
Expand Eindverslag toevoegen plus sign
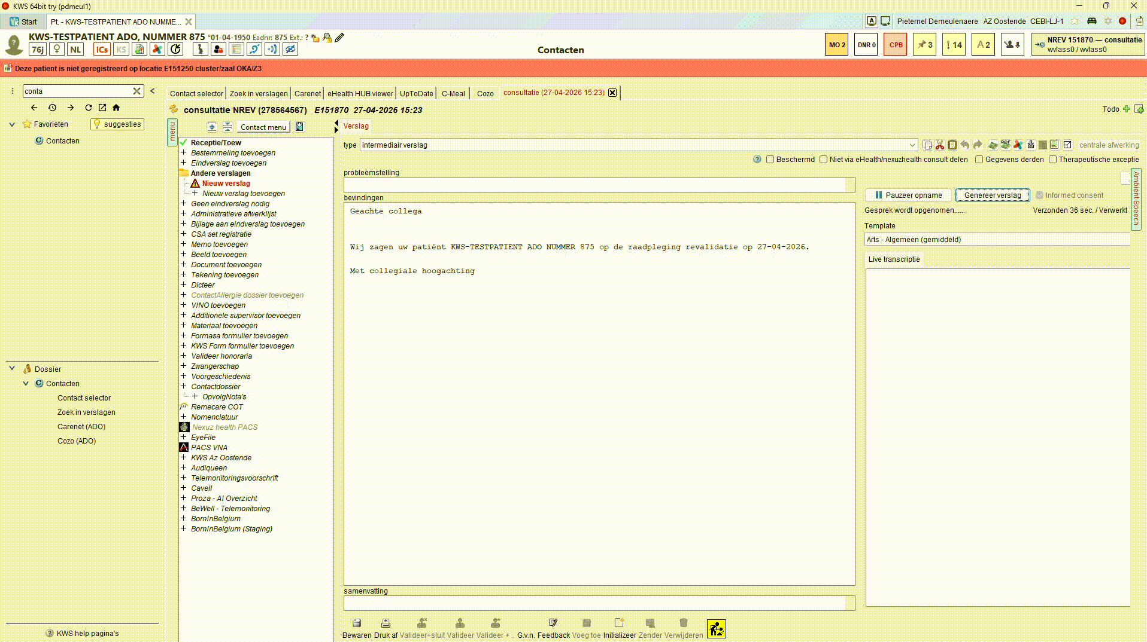coord(184,163)
